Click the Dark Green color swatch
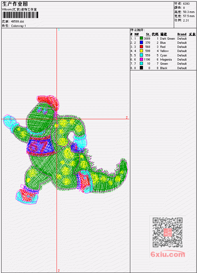197x273 pixels. (x=141, y=38)
